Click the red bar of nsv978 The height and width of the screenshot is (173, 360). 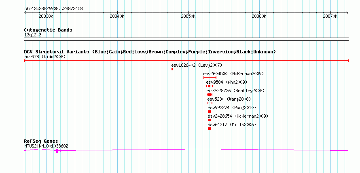186,61
